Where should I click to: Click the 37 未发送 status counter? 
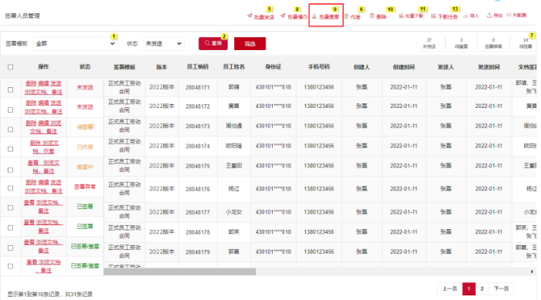(429, 43)
